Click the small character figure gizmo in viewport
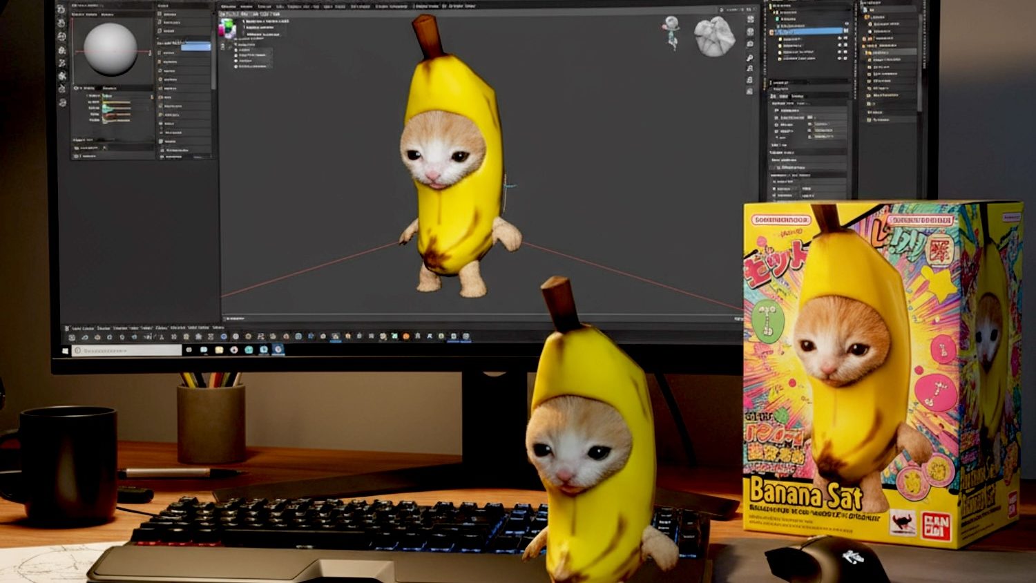Screen dimensions: 1036x583 point(671,31)
